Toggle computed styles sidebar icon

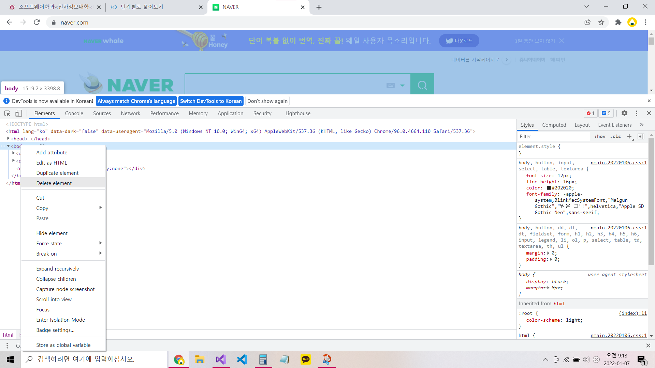coord(641,136)
